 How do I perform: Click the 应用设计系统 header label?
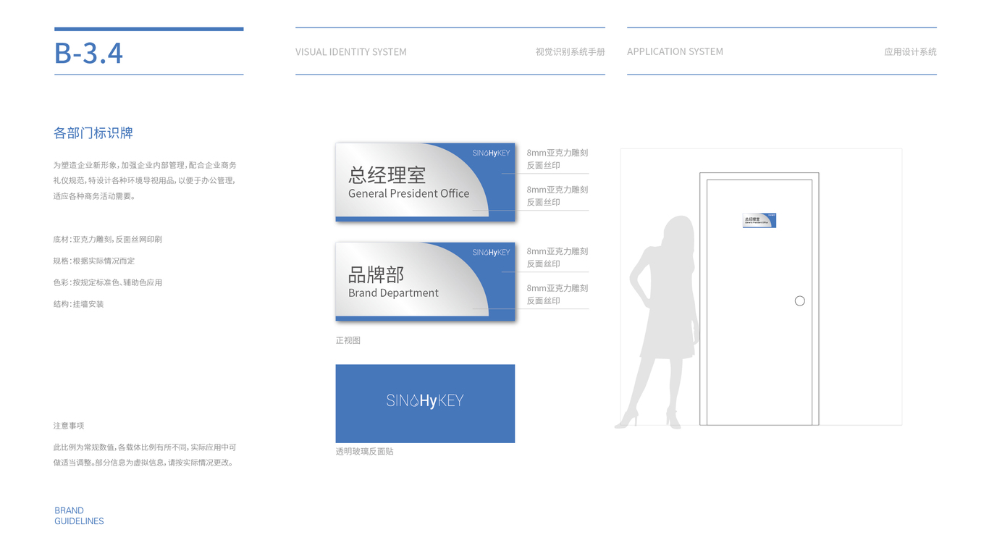(910, 52)
